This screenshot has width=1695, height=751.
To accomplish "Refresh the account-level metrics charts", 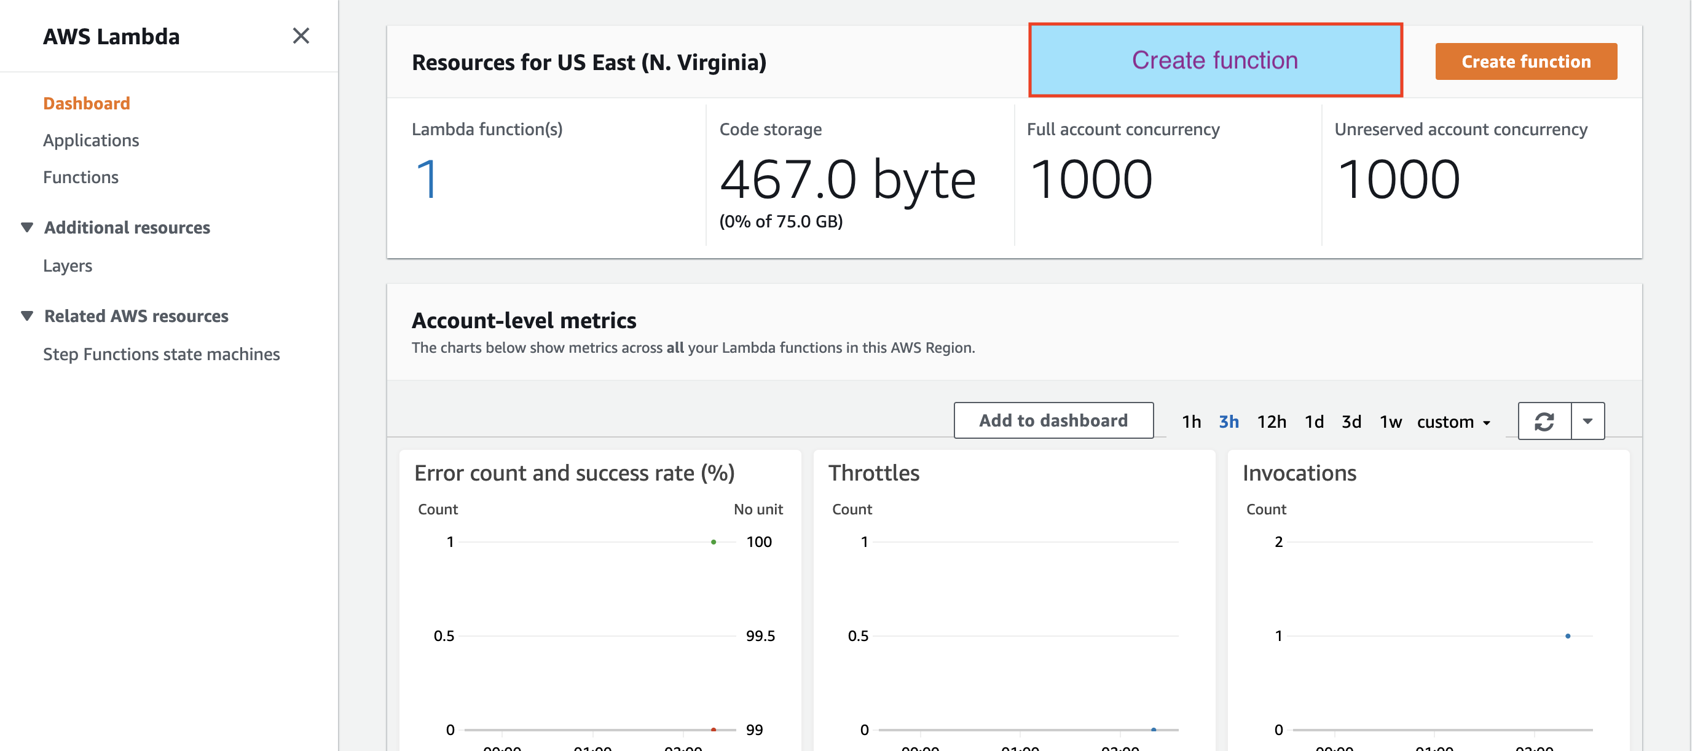I will [x=1544, y=421].
